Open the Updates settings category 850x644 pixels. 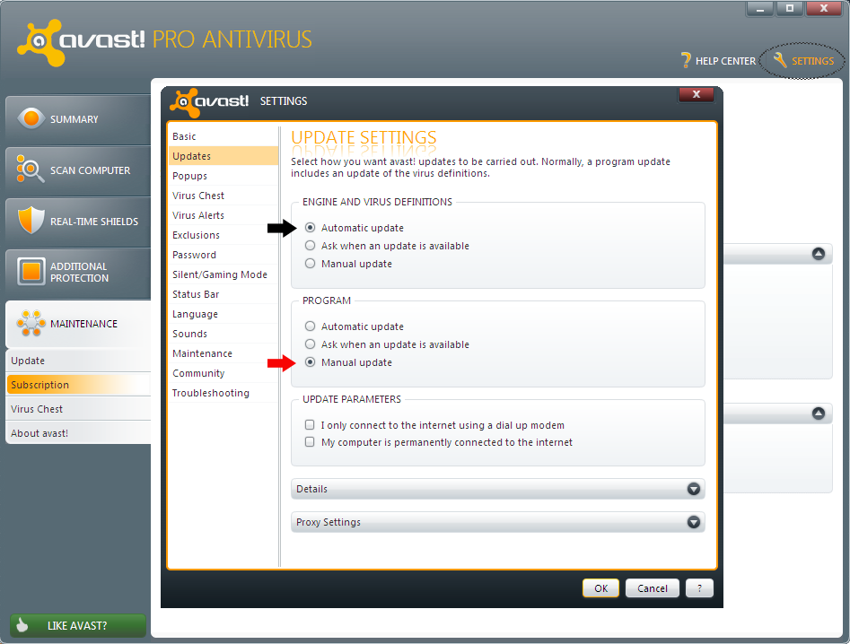(223, 156)
